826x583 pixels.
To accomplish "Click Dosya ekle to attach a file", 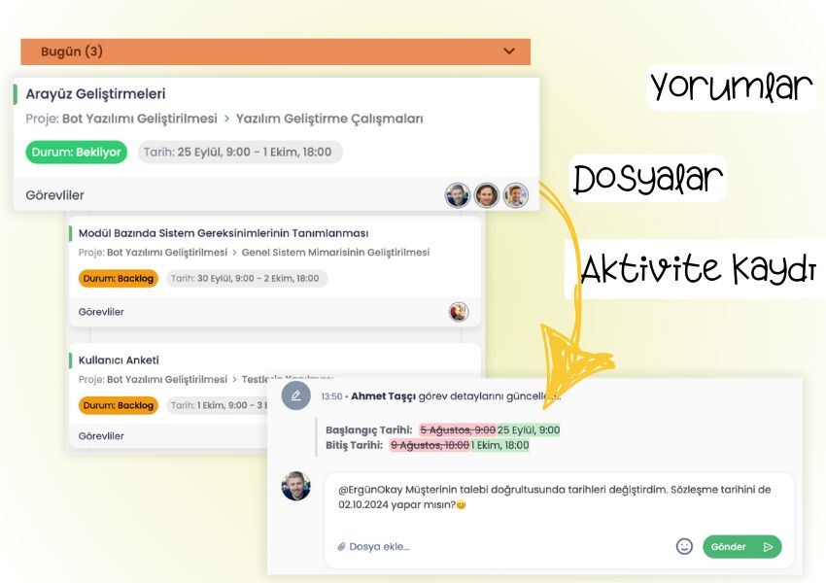I will click(x=379, y=546).
